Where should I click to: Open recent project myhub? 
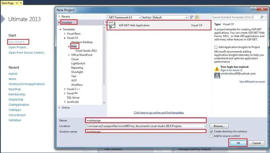[x=13, y=74]
